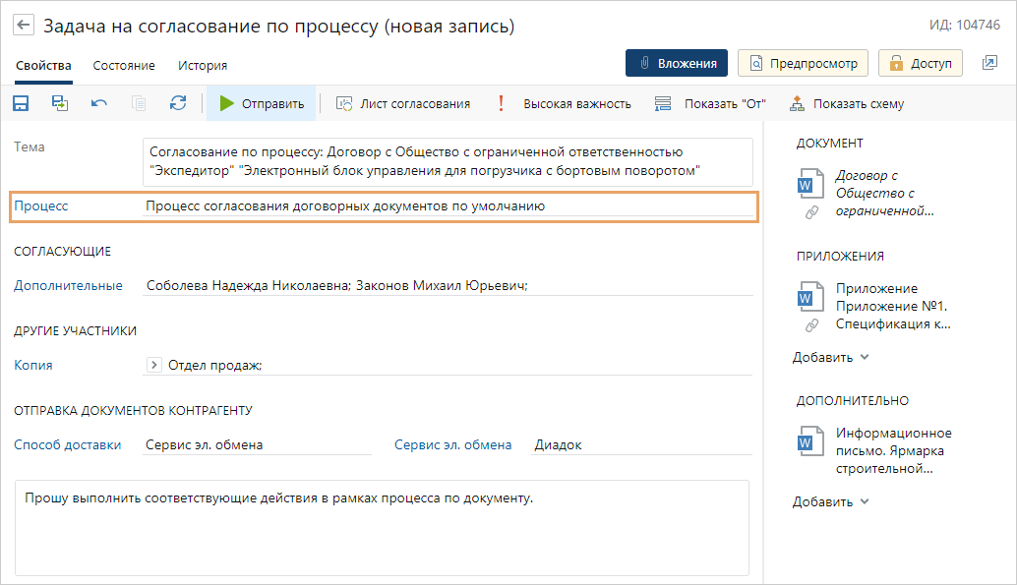This screenshot has height=585, width=1017.
Task: Click the Предпросмотр button
Action: click(803, 63)
